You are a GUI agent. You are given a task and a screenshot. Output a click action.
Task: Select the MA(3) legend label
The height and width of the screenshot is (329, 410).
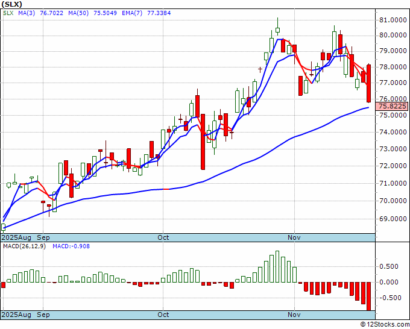point(27,13)
